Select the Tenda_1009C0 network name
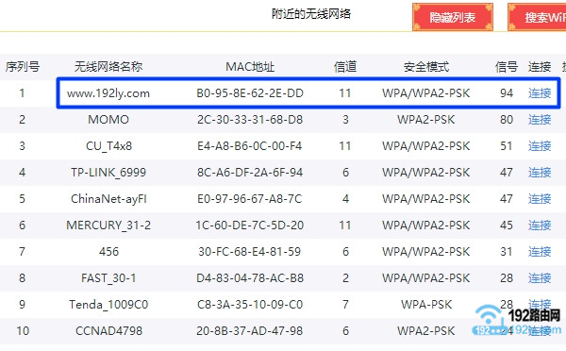 click(108, 305)
